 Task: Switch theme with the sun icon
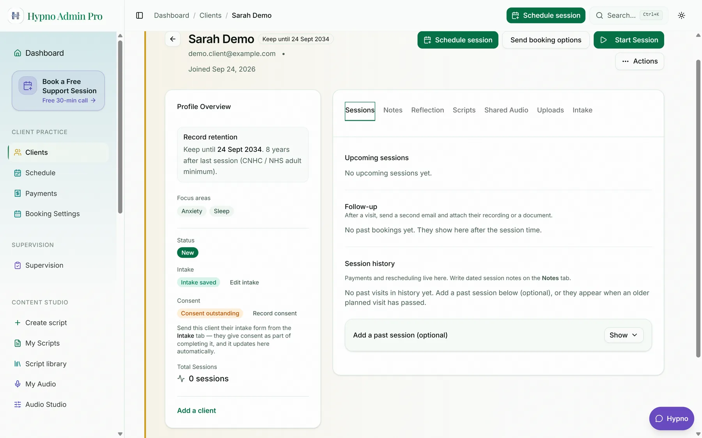click(681, 16)
